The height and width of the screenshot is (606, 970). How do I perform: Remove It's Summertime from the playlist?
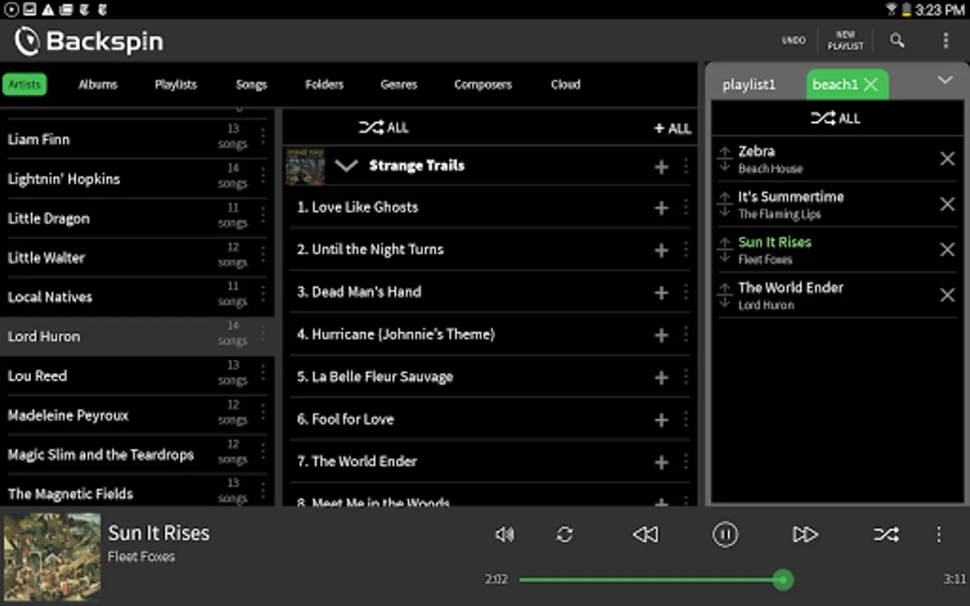tap(947, 204)
